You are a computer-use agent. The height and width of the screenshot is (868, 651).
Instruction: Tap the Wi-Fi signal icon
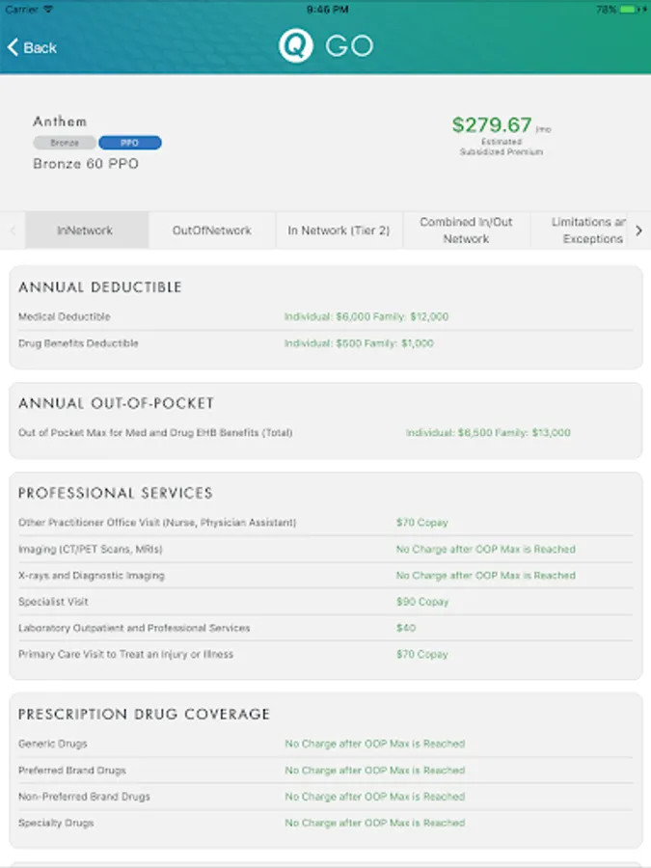[x=49, y=9]
